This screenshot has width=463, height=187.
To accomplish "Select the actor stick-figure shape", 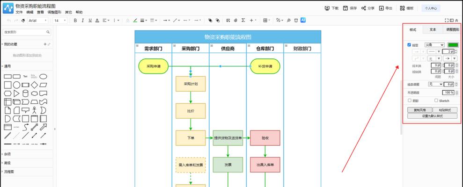I will coord(34,110).
